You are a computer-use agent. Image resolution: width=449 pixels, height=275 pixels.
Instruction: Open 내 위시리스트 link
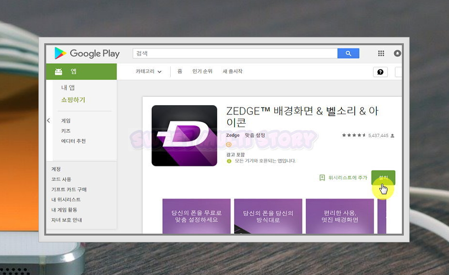pos(66,200)
